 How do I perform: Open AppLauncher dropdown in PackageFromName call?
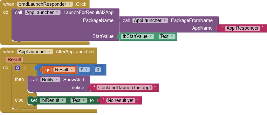(150, 20)
